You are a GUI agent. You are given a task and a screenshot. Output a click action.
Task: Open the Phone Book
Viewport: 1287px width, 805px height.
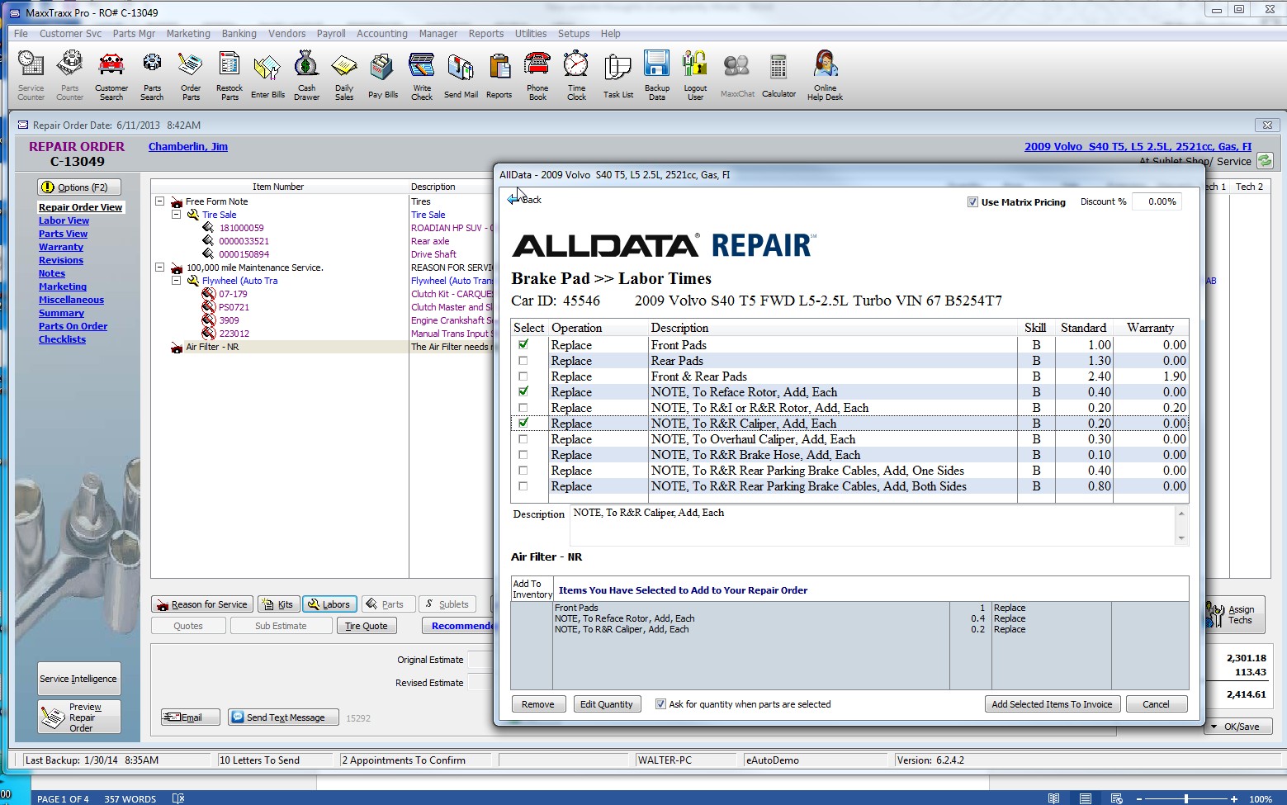[x=537, y=75]
